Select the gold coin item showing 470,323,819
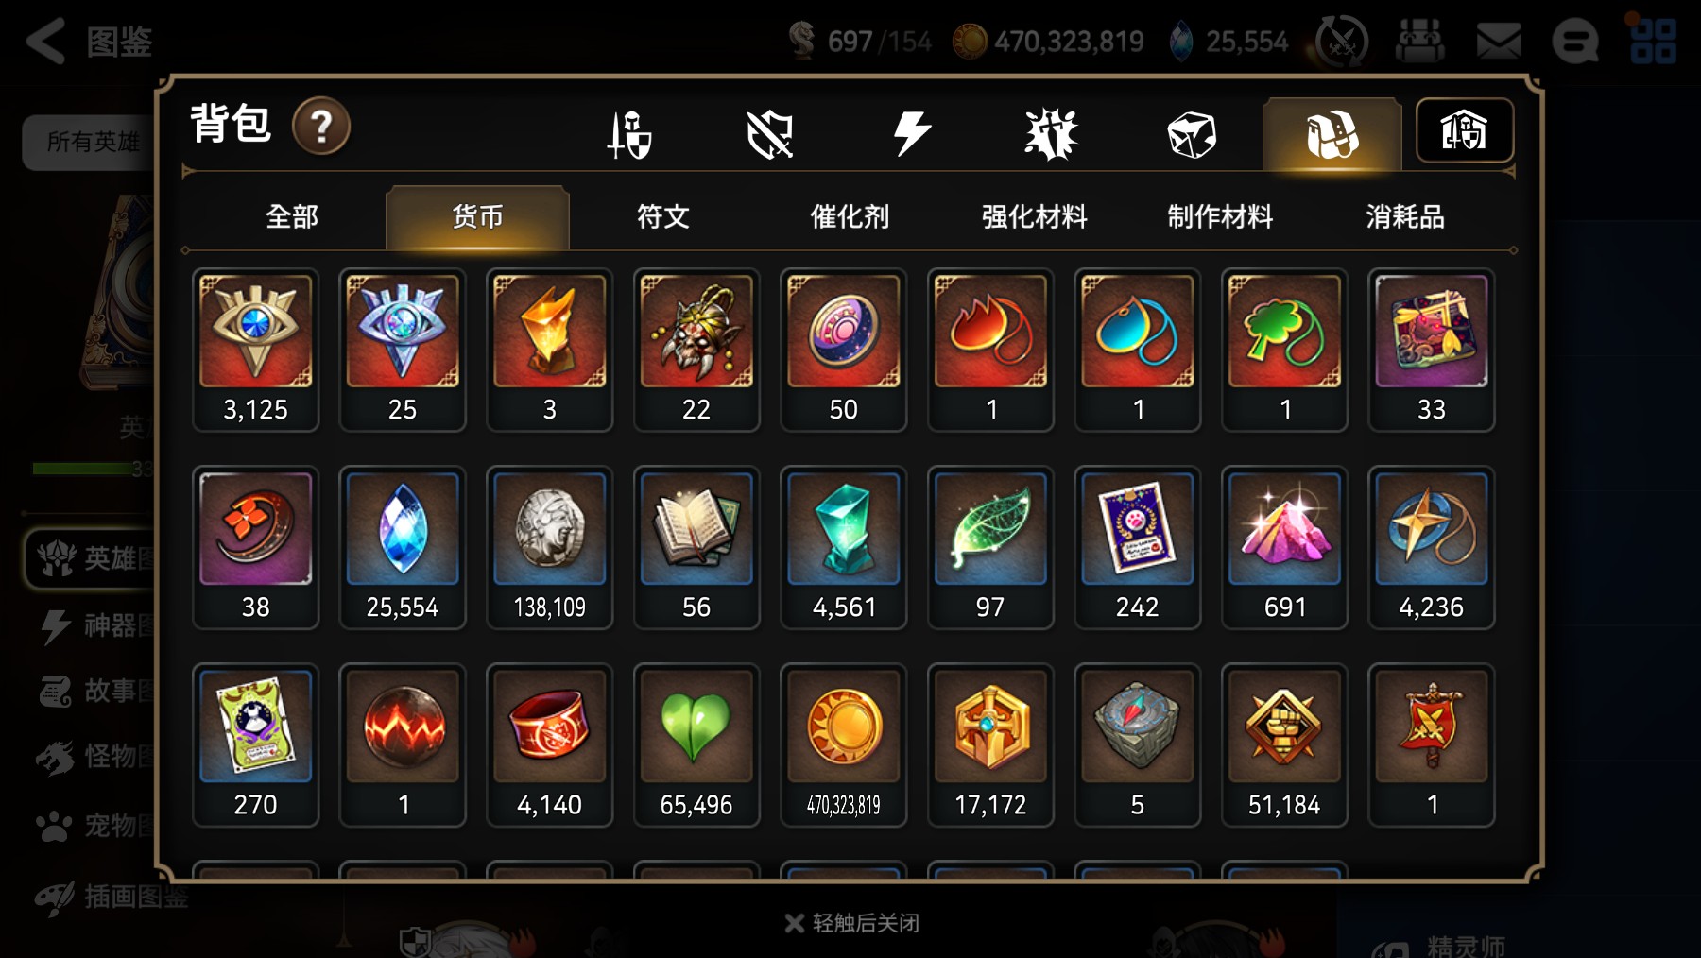Screen dimensions: 1701x958 coord(844,744)
